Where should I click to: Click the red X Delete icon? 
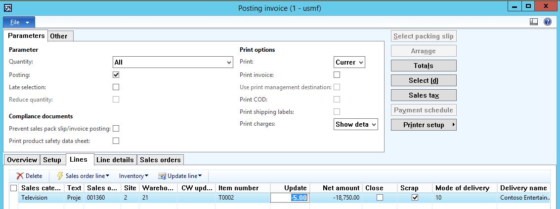point(20,176)
